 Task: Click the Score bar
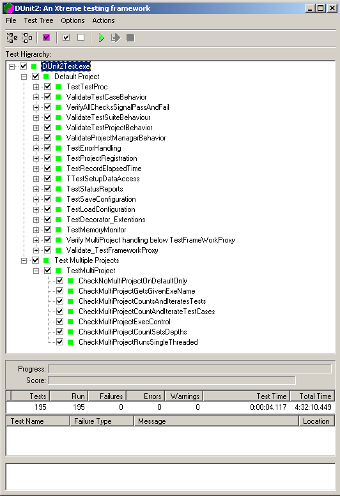point(172,380)
